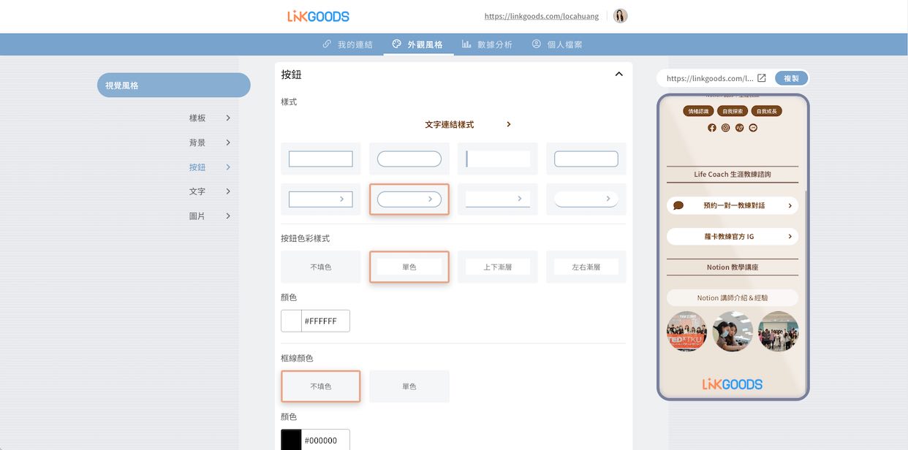Choose 上下漸層 button color style

[x=498, y=267]
